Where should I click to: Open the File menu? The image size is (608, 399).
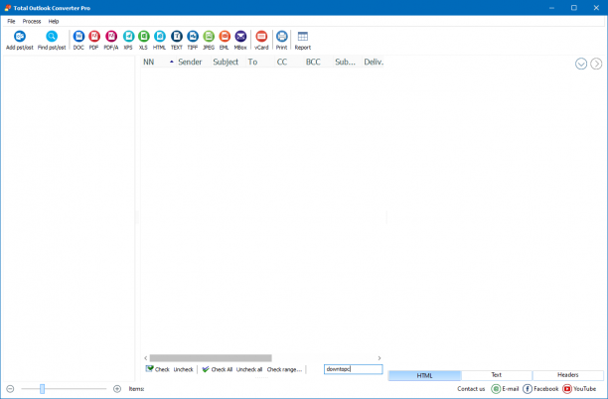pyautogui.click(x=11, y=21)
